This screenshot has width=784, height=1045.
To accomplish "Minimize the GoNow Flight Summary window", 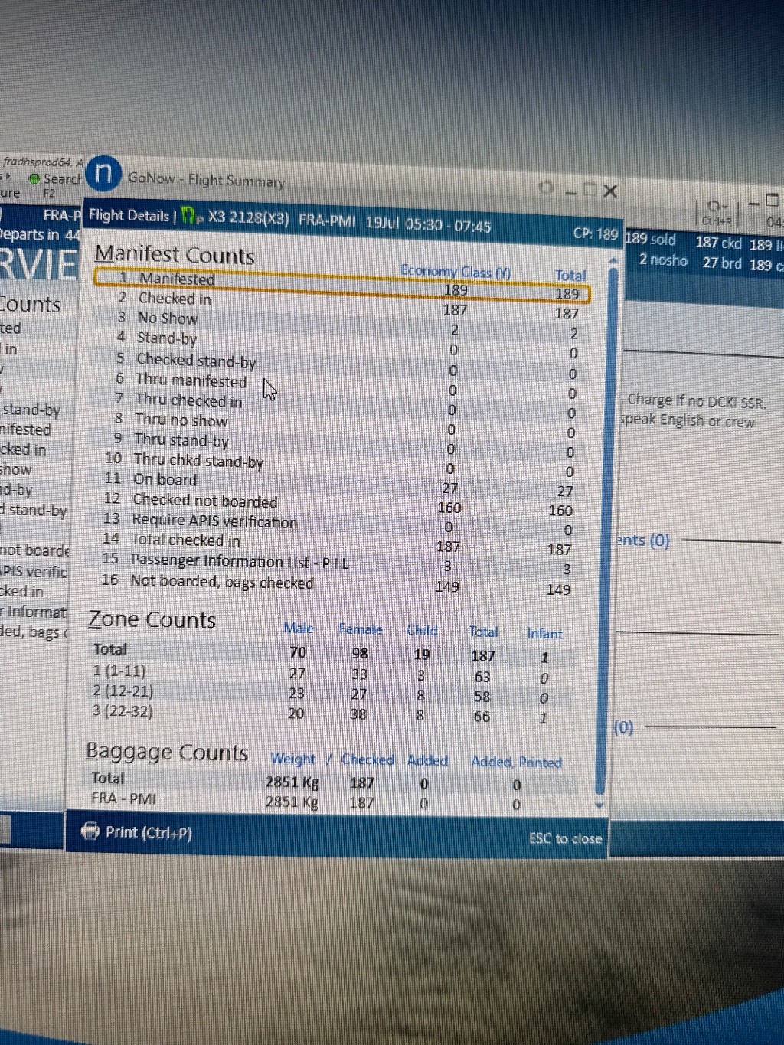I will (x=571, y=191).
